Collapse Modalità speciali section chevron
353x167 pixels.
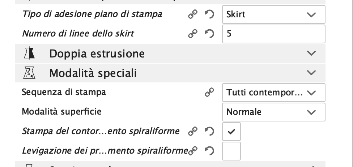click(x=311, y=73)
